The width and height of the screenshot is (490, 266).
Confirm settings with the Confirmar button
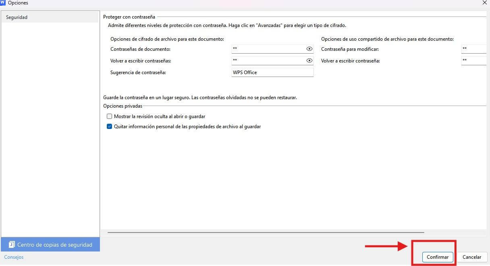click(x=438, y=257)
